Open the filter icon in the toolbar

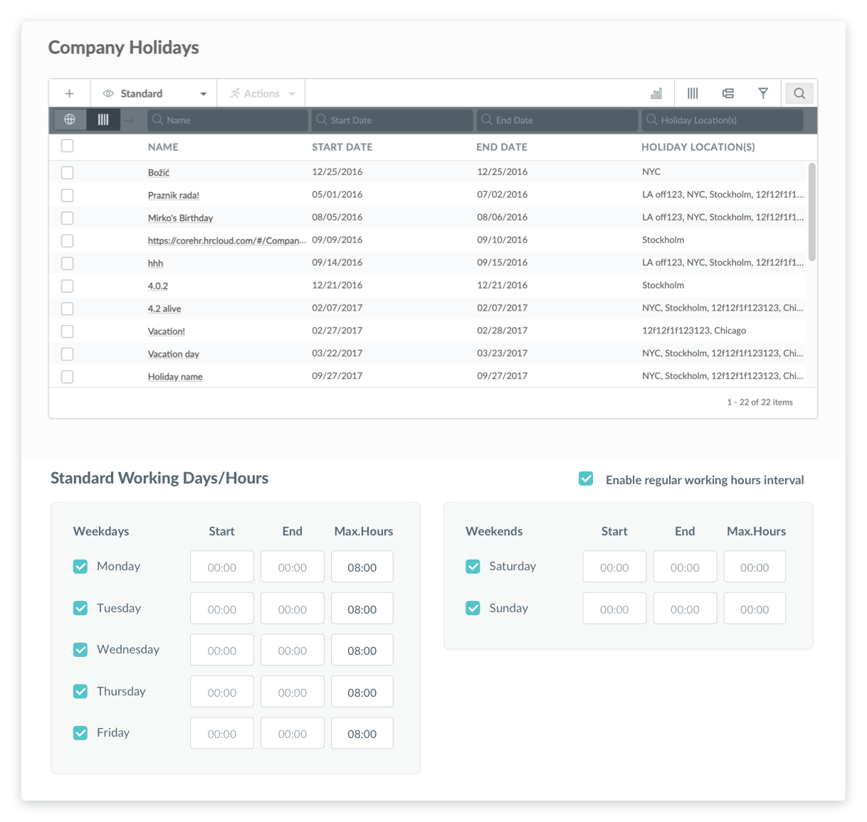click(763, 93)
